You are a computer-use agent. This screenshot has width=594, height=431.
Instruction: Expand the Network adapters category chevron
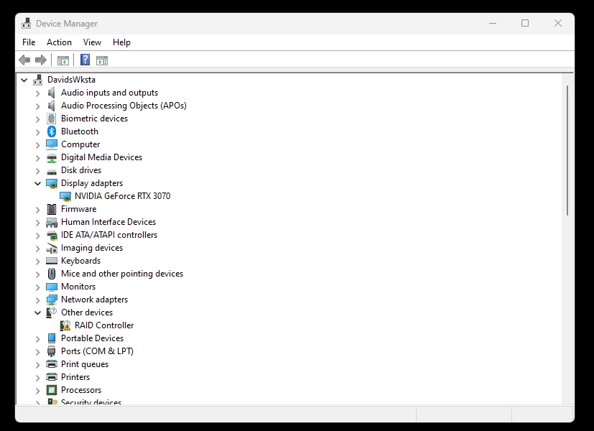tap(37, 300)
